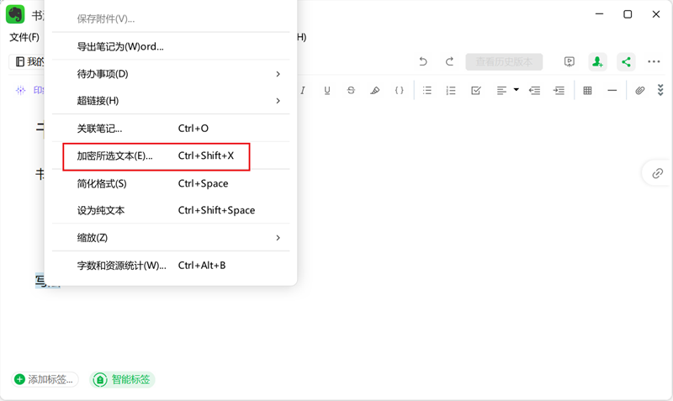Redo the last edit

(449, 61)
